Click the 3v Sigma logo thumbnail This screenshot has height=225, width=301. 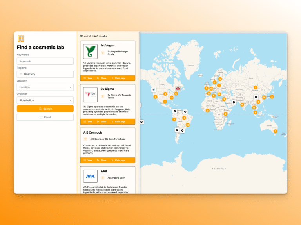tap(91, 95)
